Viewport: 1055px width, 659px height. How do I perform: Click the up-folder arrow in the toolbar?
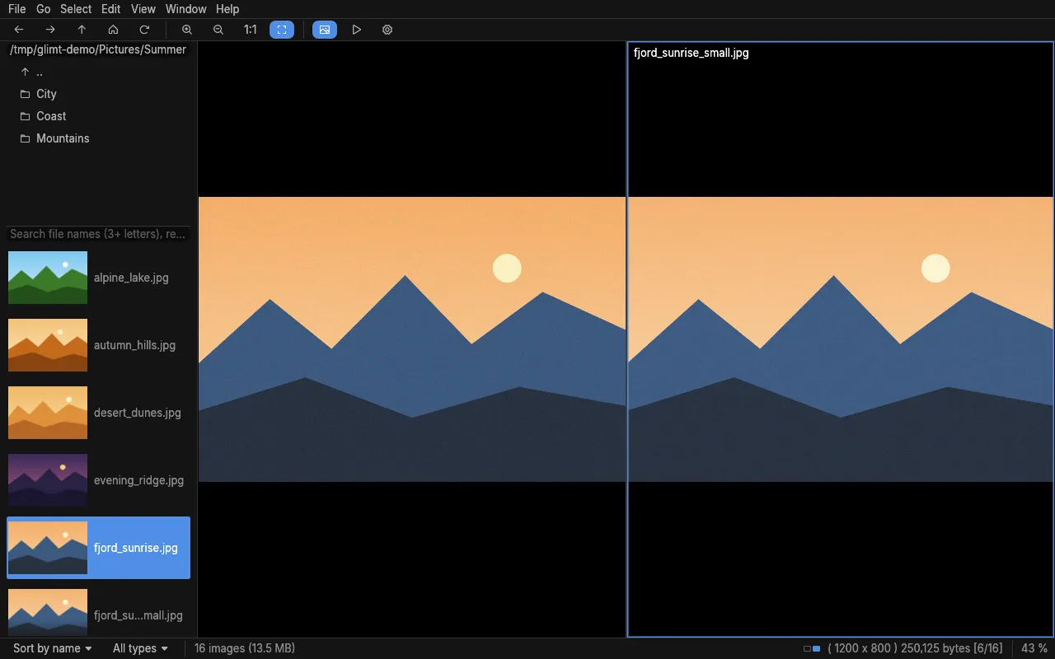[82, 30]
